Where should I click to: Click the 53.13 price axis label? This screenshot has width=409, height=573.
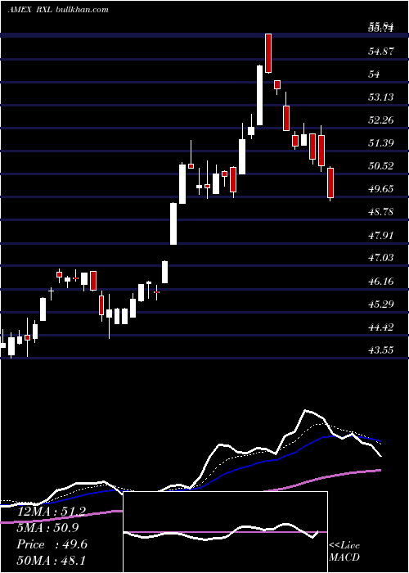point(381,97)
